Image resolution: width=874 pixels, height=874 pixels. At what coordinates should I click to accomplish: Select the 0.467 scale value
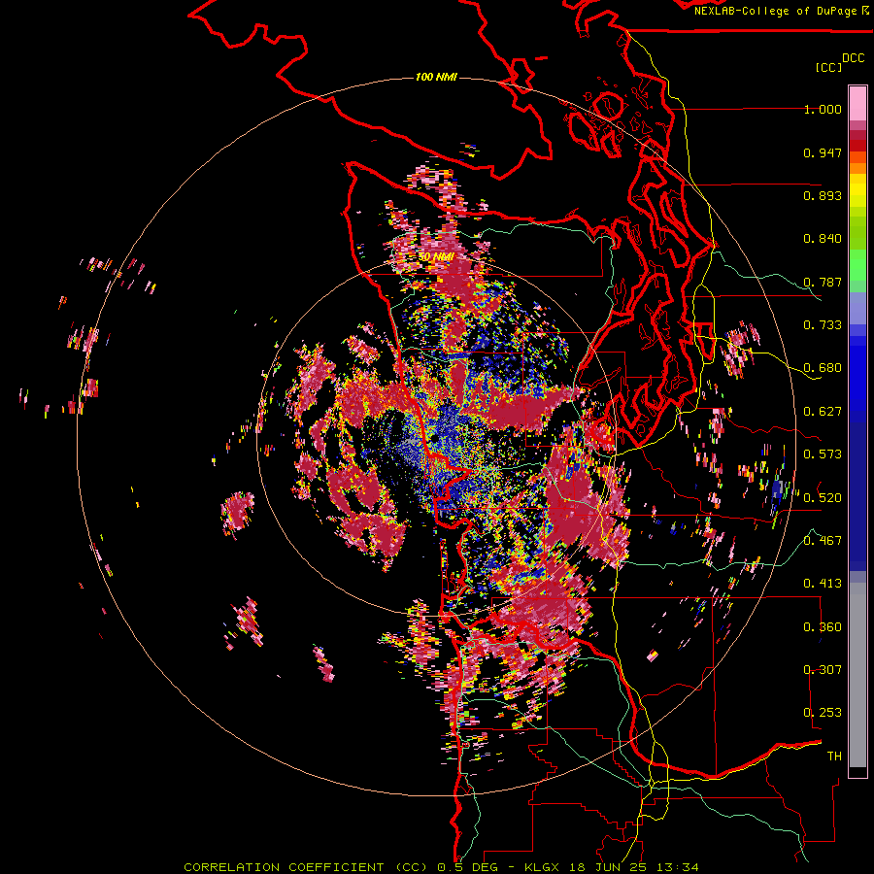coord(823,541)
